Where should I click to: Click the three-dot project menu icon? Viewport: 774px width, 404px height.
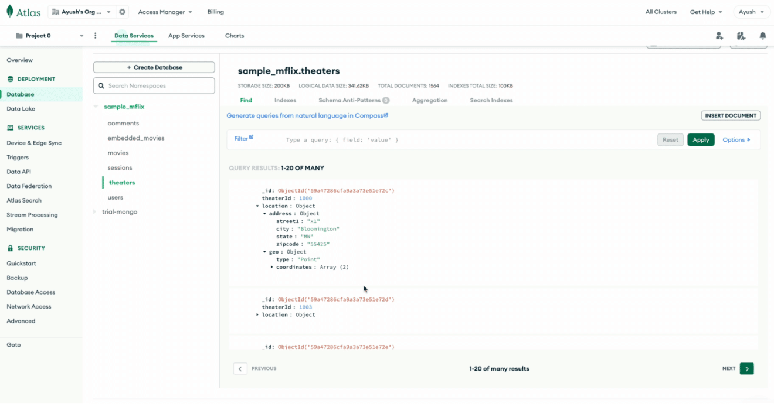[x=95, y=36]
